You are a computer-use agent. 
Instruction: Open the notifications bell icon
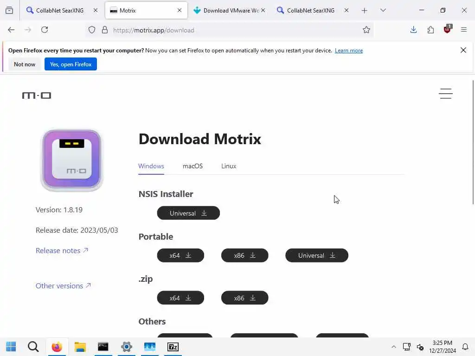pyautogui.click(x=465, y=347)
